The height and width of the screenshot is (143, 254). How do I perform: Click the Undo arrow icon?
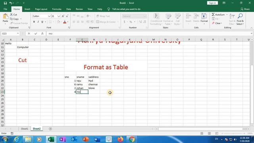[11, 3]
